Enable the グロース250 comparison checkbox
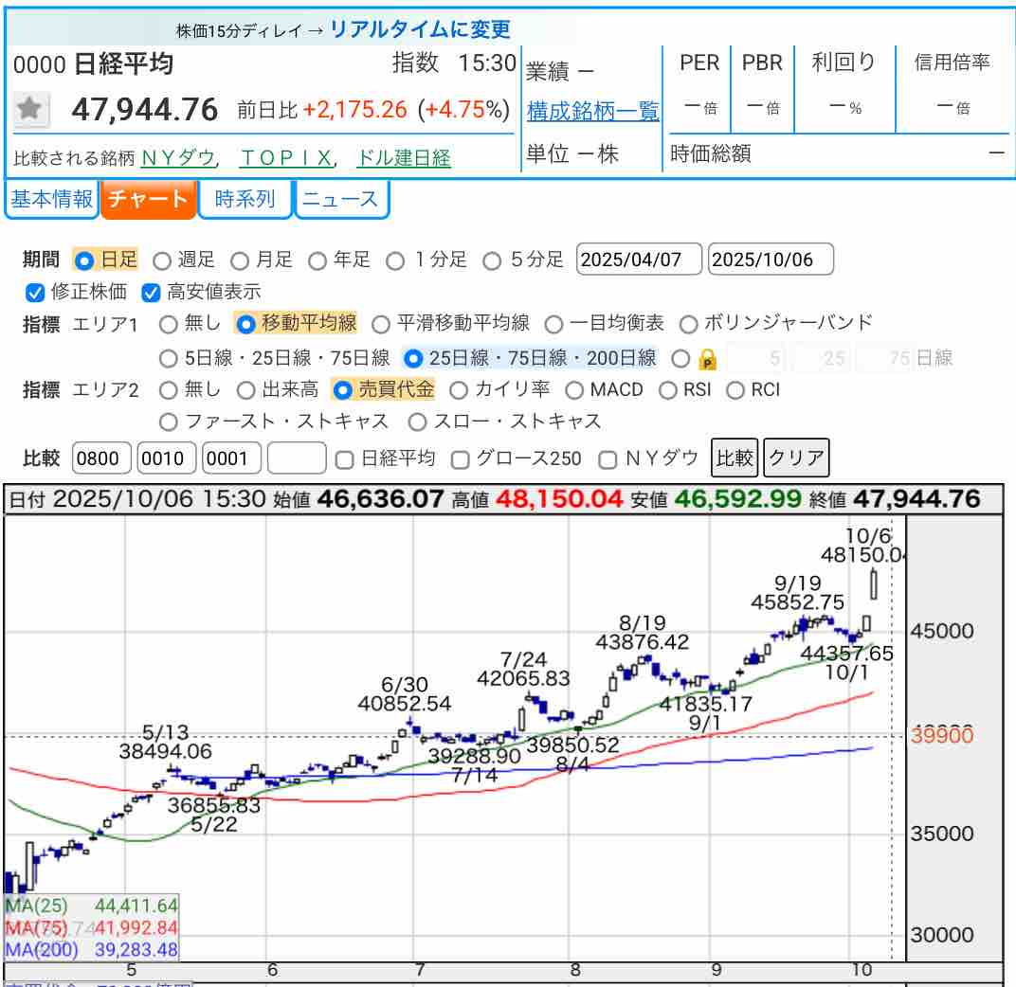 [461, 459]
